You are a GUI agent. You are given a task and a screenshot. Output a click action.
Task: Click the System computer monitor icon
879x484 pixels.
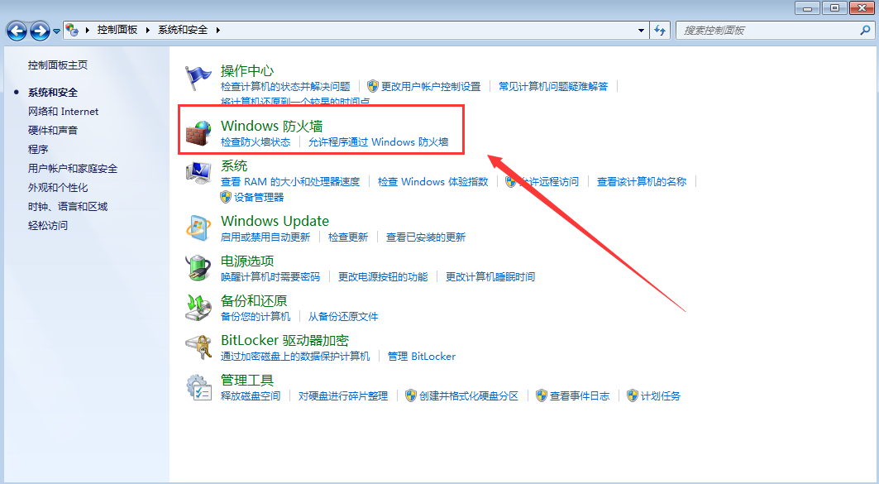[x=198, y=173]
